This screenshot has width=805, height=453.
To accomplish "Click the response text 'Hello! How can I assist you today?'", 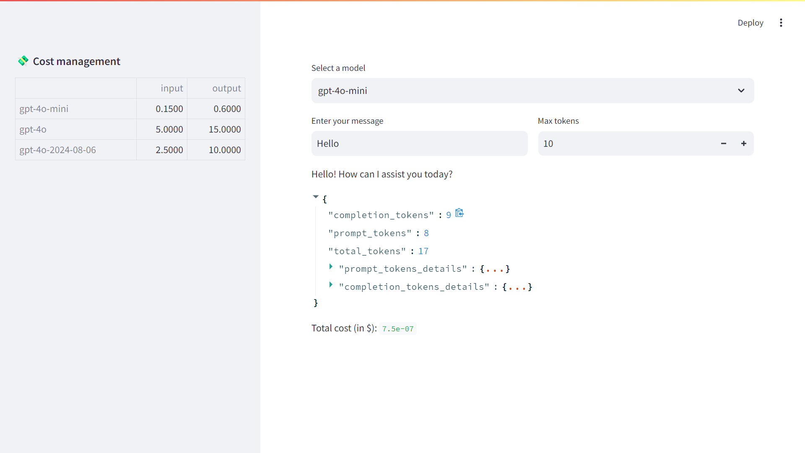I will click(x=382, y=174).
